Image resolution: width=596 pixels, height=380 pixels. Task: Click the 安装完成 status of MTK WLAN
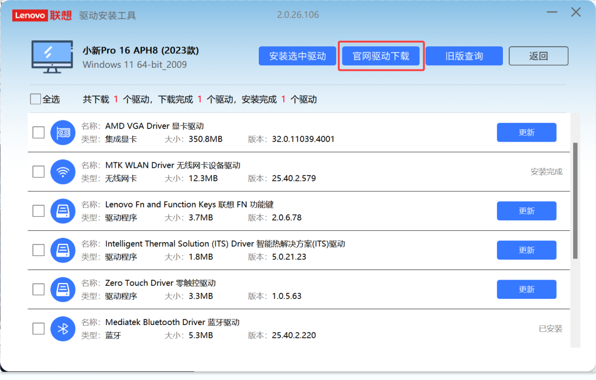pyautogui.click(x=546, y=172)
